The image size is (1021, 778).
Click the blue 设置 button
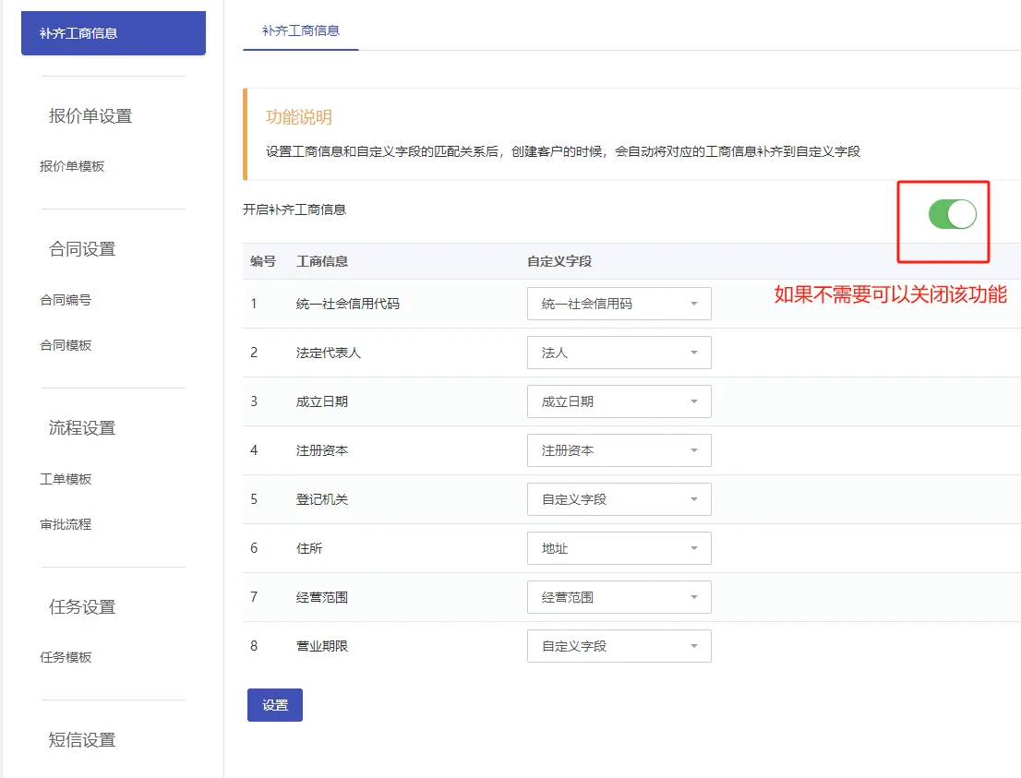(275, 705)
